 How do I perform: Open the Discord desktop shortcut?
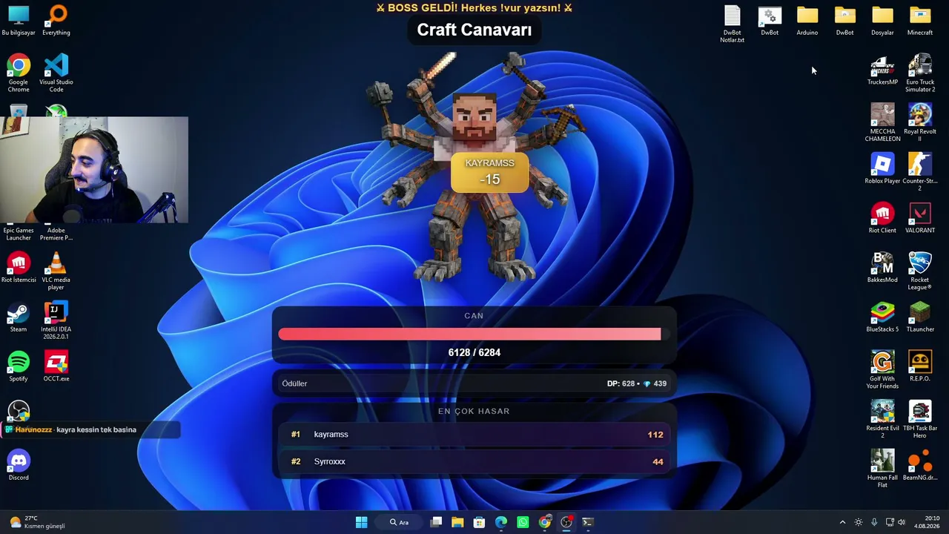click(x=19, y=466)
